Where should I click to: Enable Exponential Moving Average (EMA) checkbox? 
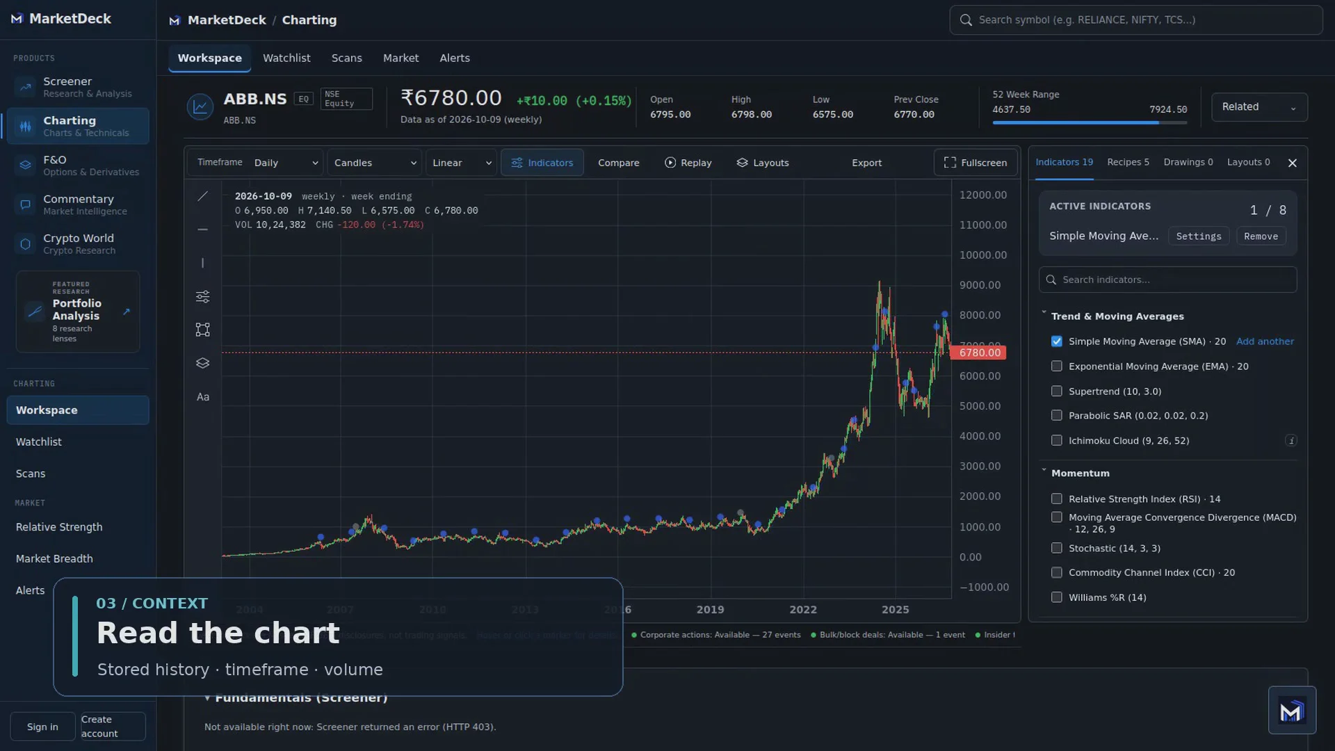tap(1056, 366)
